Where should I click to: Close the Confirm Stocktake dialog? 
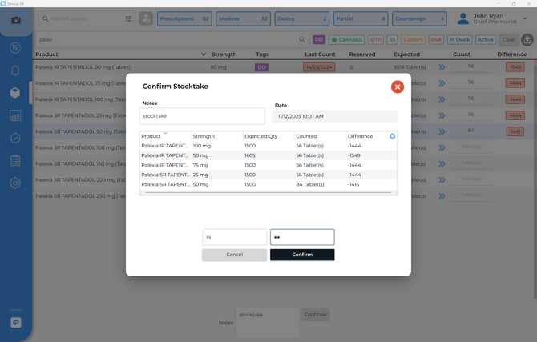point(397,87)
